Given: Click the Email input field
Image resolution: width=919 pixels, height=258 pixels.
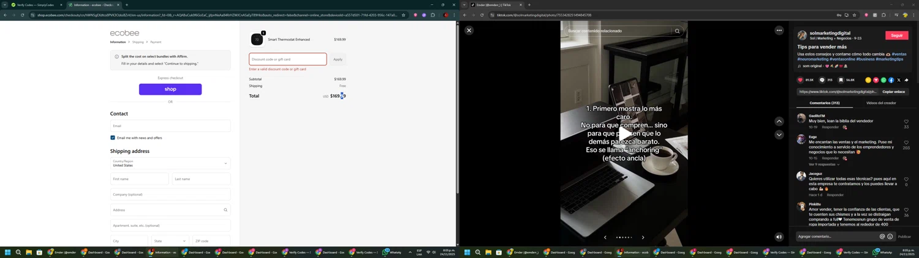Looking at the screenshot, I should [x=170, y=126].
